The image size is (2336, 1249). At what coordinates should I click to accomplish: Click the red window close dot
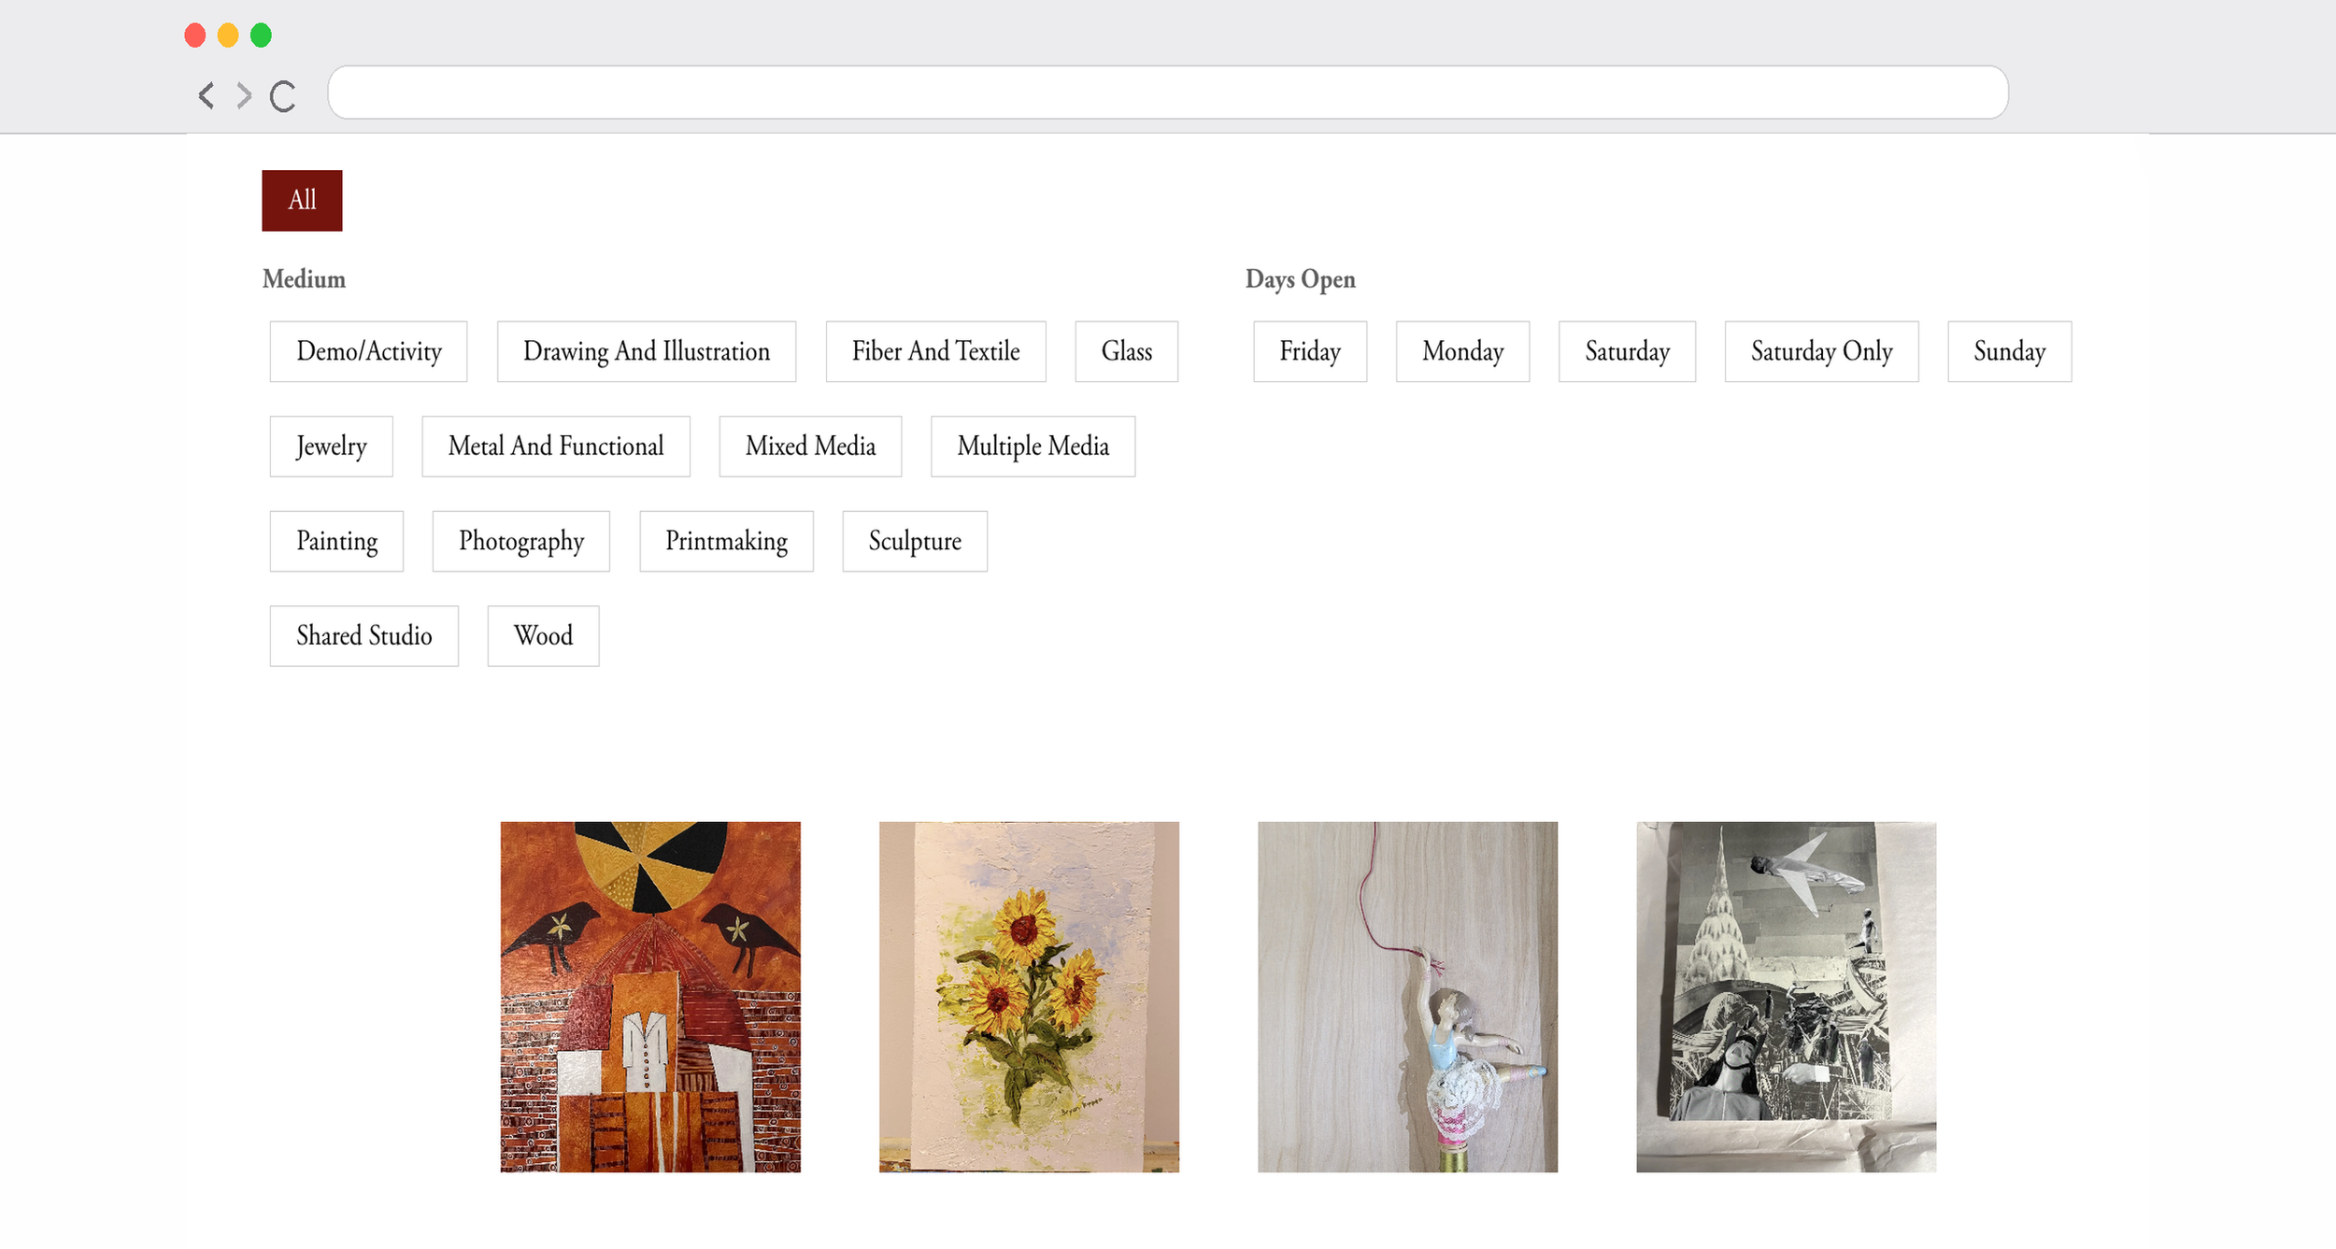click(x=195, y=35)
